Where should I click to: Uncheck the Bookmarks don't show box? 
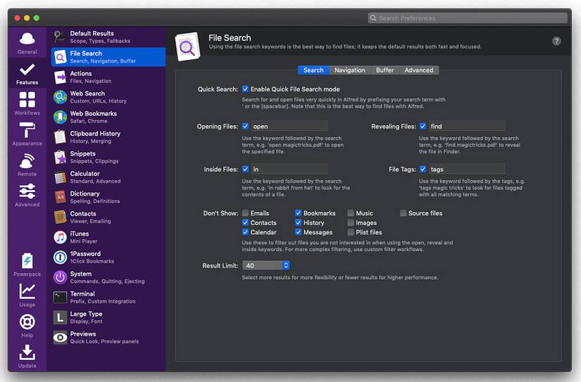[299, 213]
